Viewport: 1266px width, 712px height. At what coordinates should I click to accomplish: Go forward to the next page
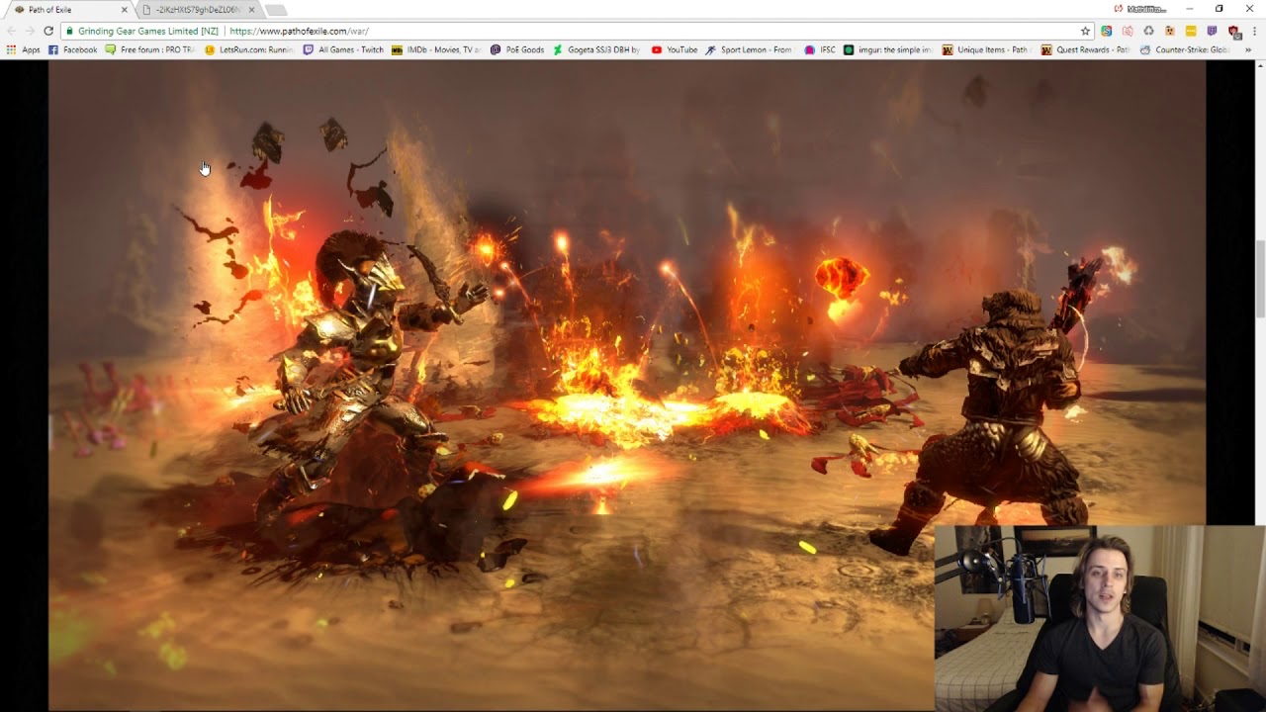30,31
